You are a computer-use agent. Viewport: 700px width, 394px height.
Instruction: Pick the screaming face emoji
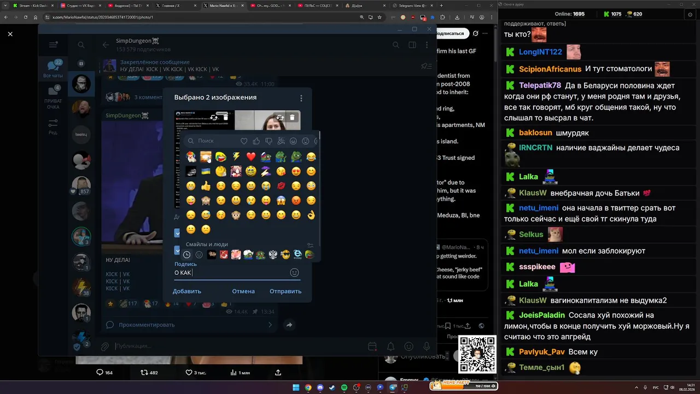coord(281,200)
